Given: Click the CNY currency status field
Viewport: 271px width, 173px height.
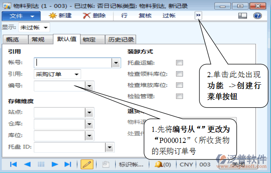Looking at the screenshot, I should coord(186,165).
